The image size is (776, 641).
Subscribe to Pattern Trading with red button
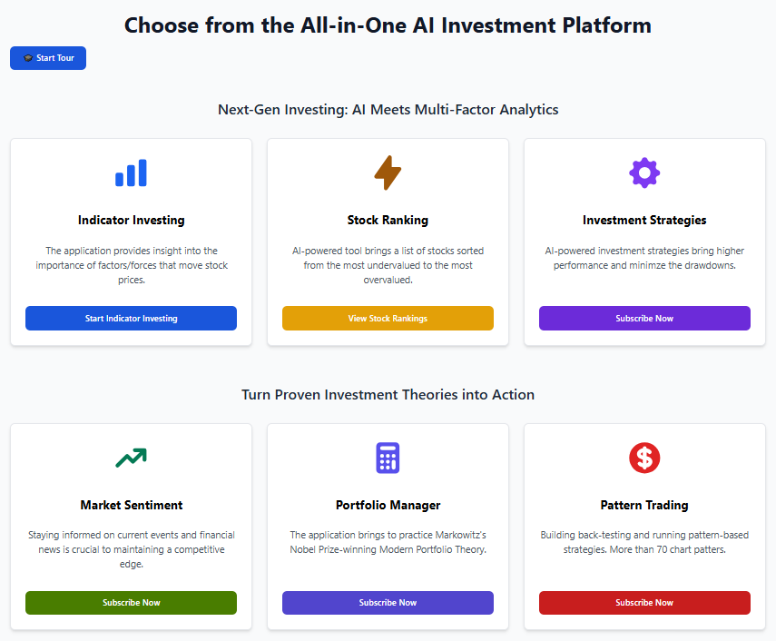pos(644,603)
